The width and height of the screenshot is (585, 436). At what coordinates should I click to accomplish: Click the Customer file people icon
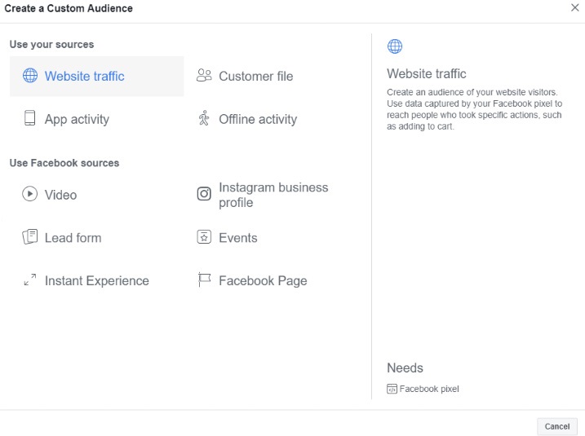pyautogui.click(x=204, y=75)
